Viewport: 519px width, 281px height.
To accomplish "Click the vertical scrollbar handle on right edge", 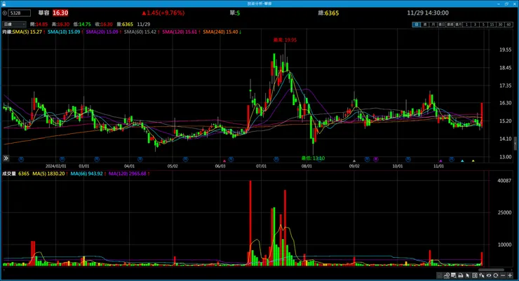I will coord(515,144).
